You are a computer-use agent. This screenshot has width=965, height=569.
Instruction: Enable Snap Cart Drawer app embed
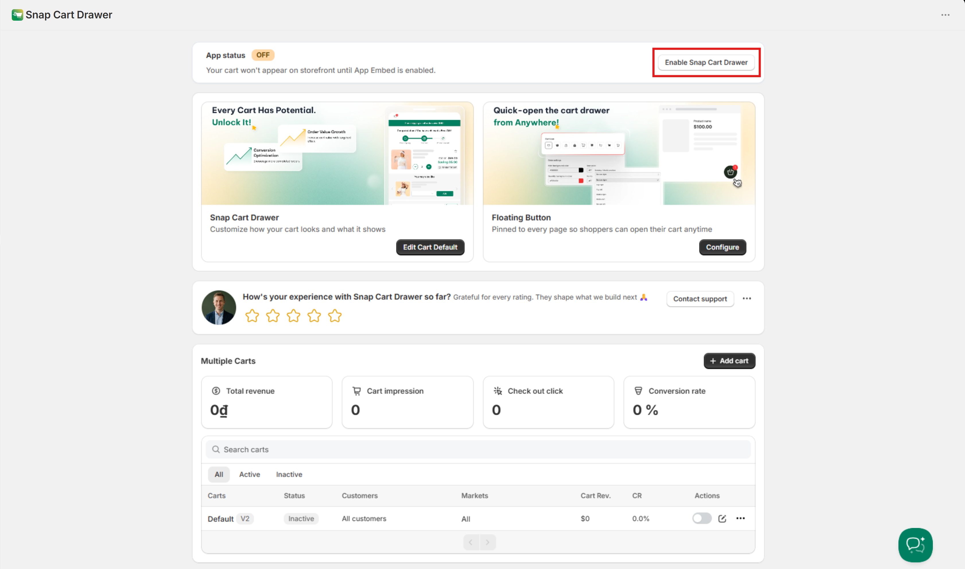click(x=706, y=63)
